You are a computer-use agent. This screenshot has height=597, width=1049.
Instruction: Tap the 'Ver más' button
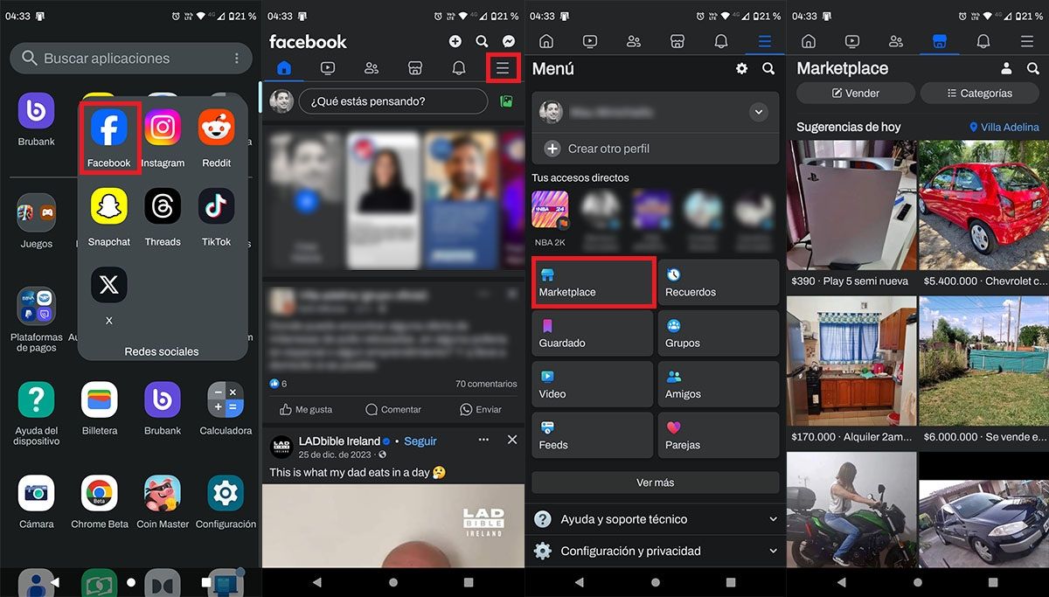click(656, 482)
